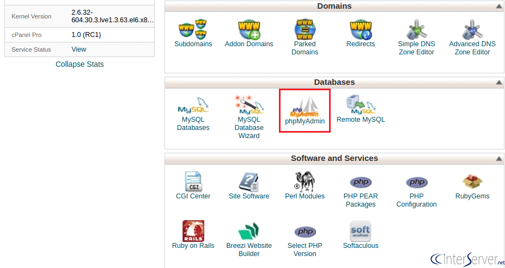
Task: Collapse the Databases section arrow
Action: pyautogui.click(x=499, y=83)
